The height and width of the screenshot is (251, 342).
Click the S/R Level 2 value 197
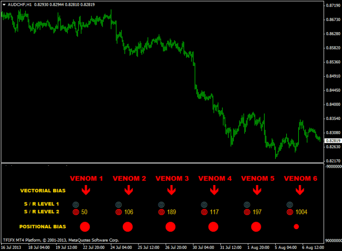(x=257, y=212)
